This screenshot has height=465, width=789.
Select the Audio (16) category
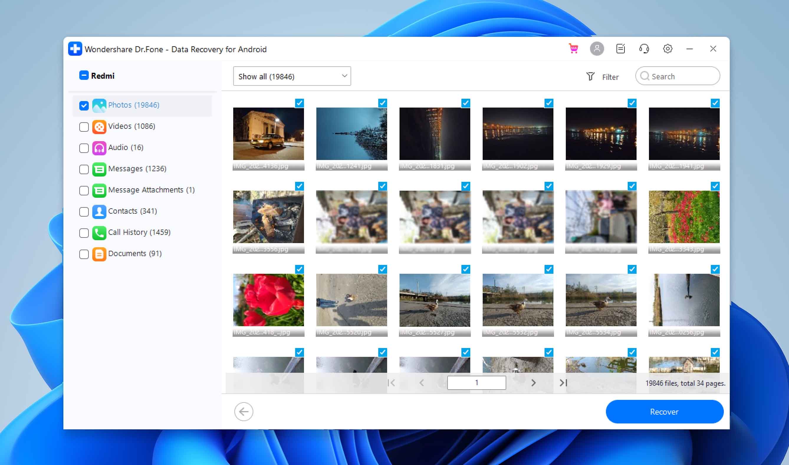[142, 148]
